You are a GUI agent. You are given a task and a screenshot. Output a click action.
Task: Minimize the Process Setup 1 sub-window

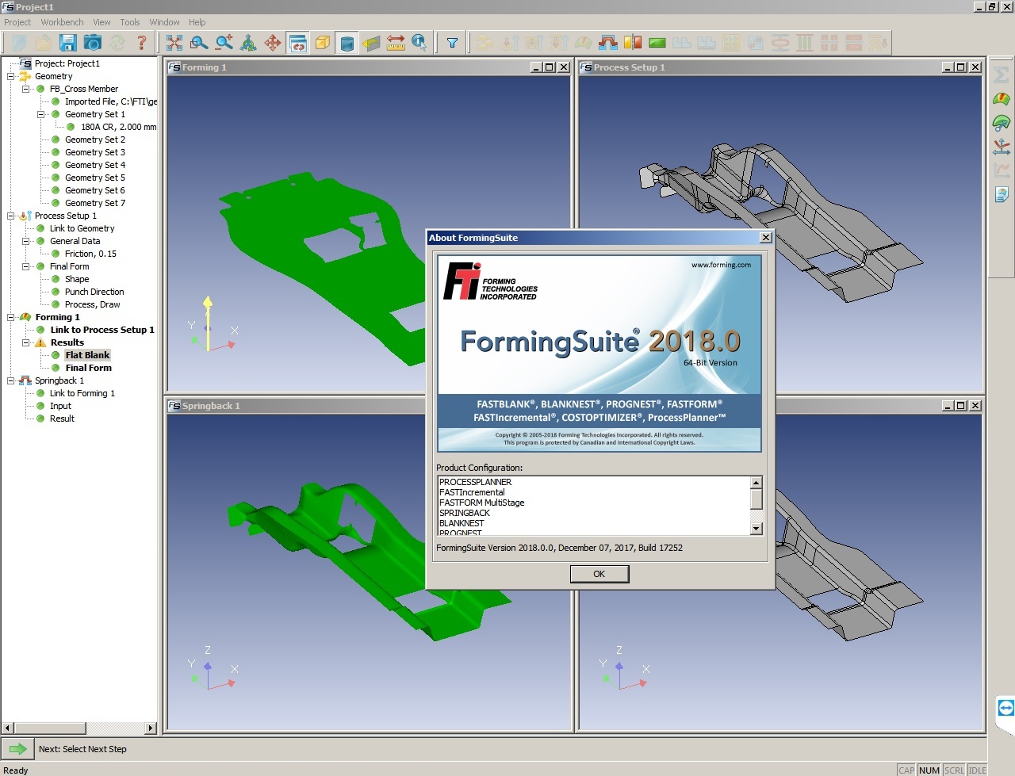947,67
